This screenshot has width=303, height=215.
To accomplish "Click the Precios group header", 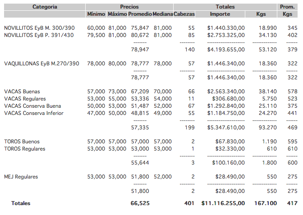I will coord(129,7).
